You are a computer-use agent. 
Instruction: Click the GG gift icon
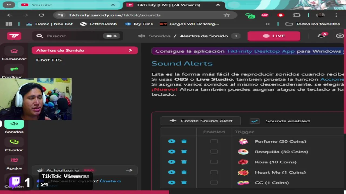coord(243,183)
